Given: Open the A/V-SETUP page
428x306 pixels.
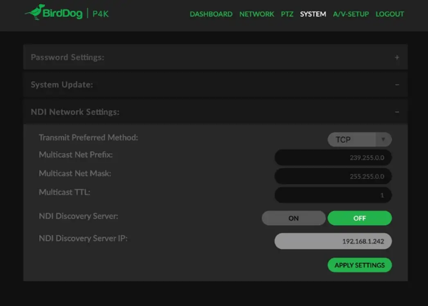Looking at the screenshot, I should click(351, 14).
